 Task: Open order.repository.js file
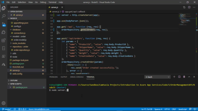point(22,50)
